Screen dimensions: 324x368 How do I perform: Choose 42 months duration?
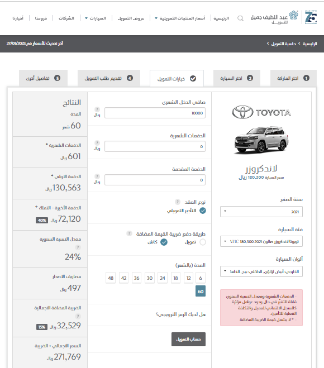123,278
